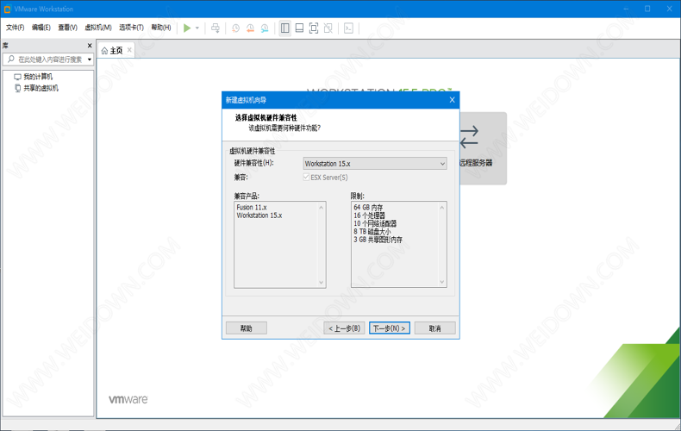Maximize the VMware Workstation window
The image size is (681, 431).
tap(647, 9)
